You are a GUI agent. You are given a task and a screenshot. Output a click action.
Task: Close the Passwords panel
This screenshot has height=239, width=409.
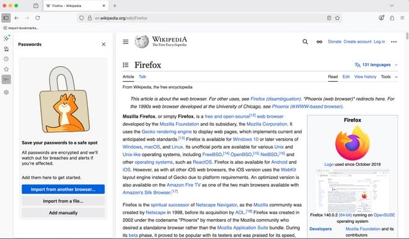coord(103,45)
